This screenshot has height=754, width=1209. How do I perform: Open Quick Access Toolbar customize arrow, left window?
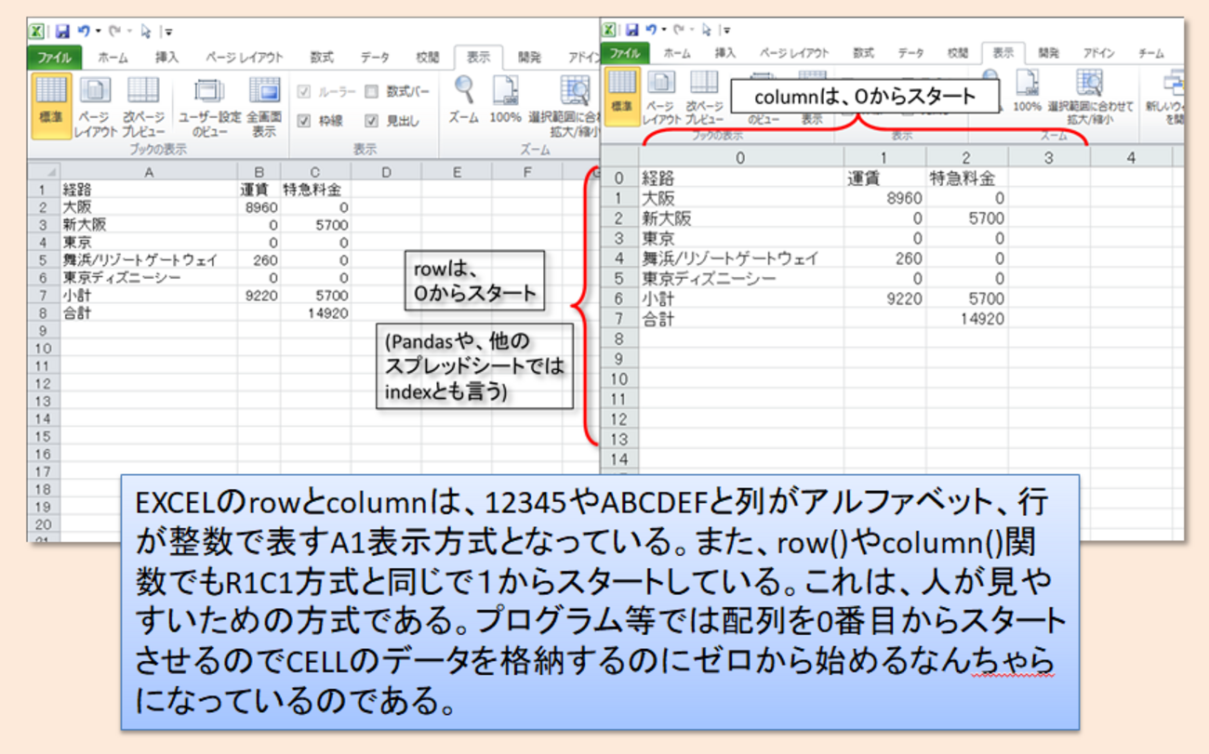(x=168, y=32)
